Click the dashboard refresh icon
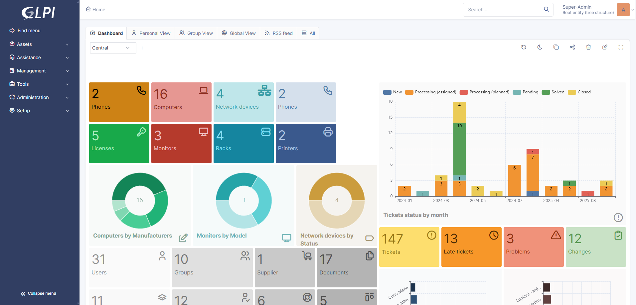636x305 pixels. [524, 47]
